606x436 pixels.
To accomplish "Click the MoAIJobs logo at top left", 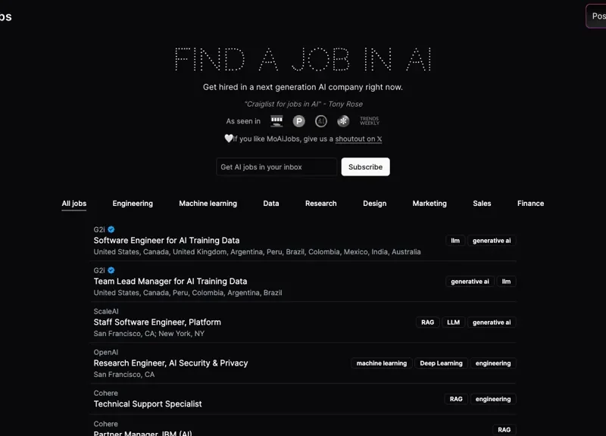I will coord(6,16).
